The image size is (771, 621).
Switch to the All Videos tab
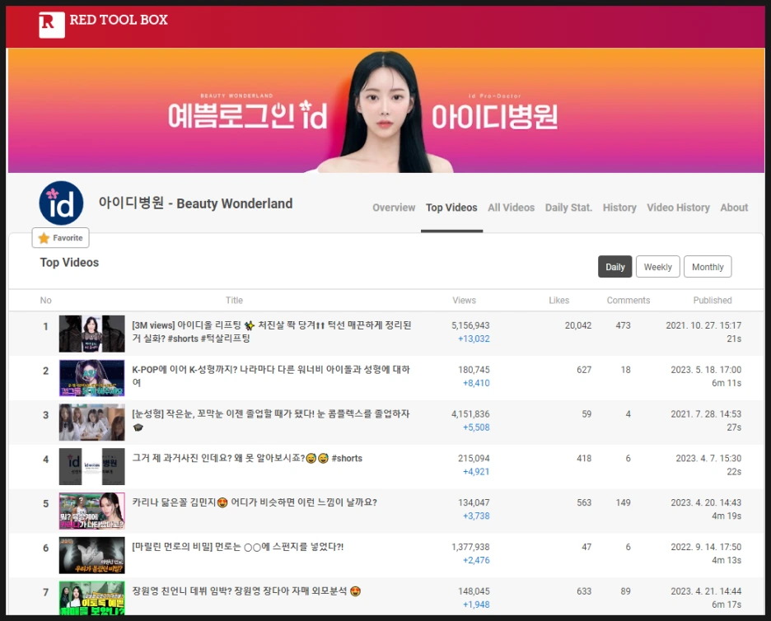[512, 208]
